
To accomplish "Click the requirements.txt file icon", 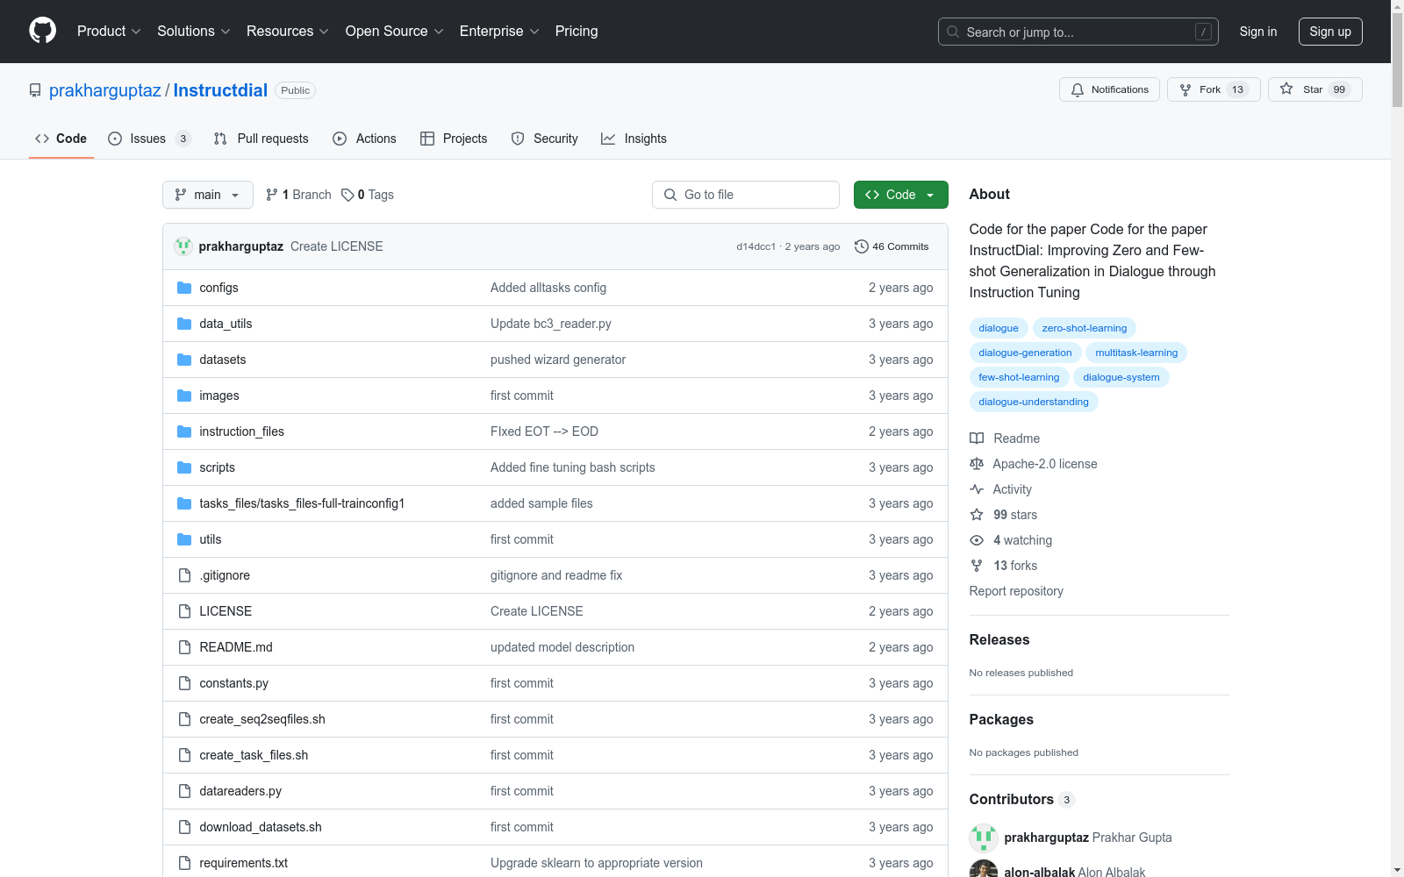I will (x=184, y=863).
